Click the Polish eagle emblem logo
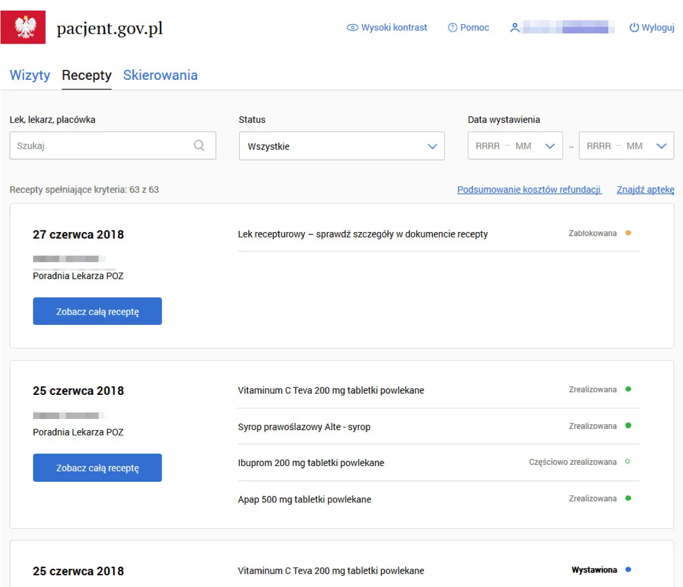Image resolution: width=683 pixels, height=587 pixels. pos(24,26)
